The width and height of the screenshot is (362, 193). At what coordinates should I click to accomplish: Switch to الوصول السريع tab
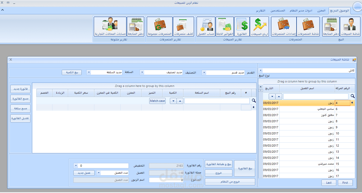[x=339, y=11]
